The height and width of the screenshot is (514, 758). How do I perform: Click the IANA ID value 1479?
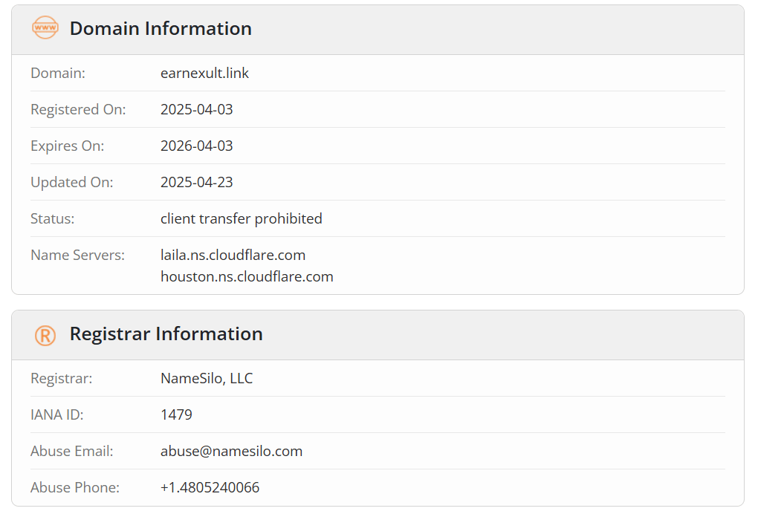point(176,414)
